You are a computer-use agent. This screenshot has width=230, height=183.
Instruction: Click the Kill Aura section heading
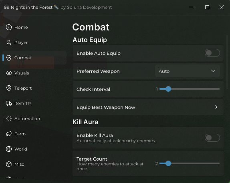85,122
